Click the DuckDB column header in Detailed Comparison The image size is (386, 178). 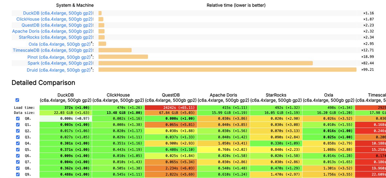(x=66, y=98)
